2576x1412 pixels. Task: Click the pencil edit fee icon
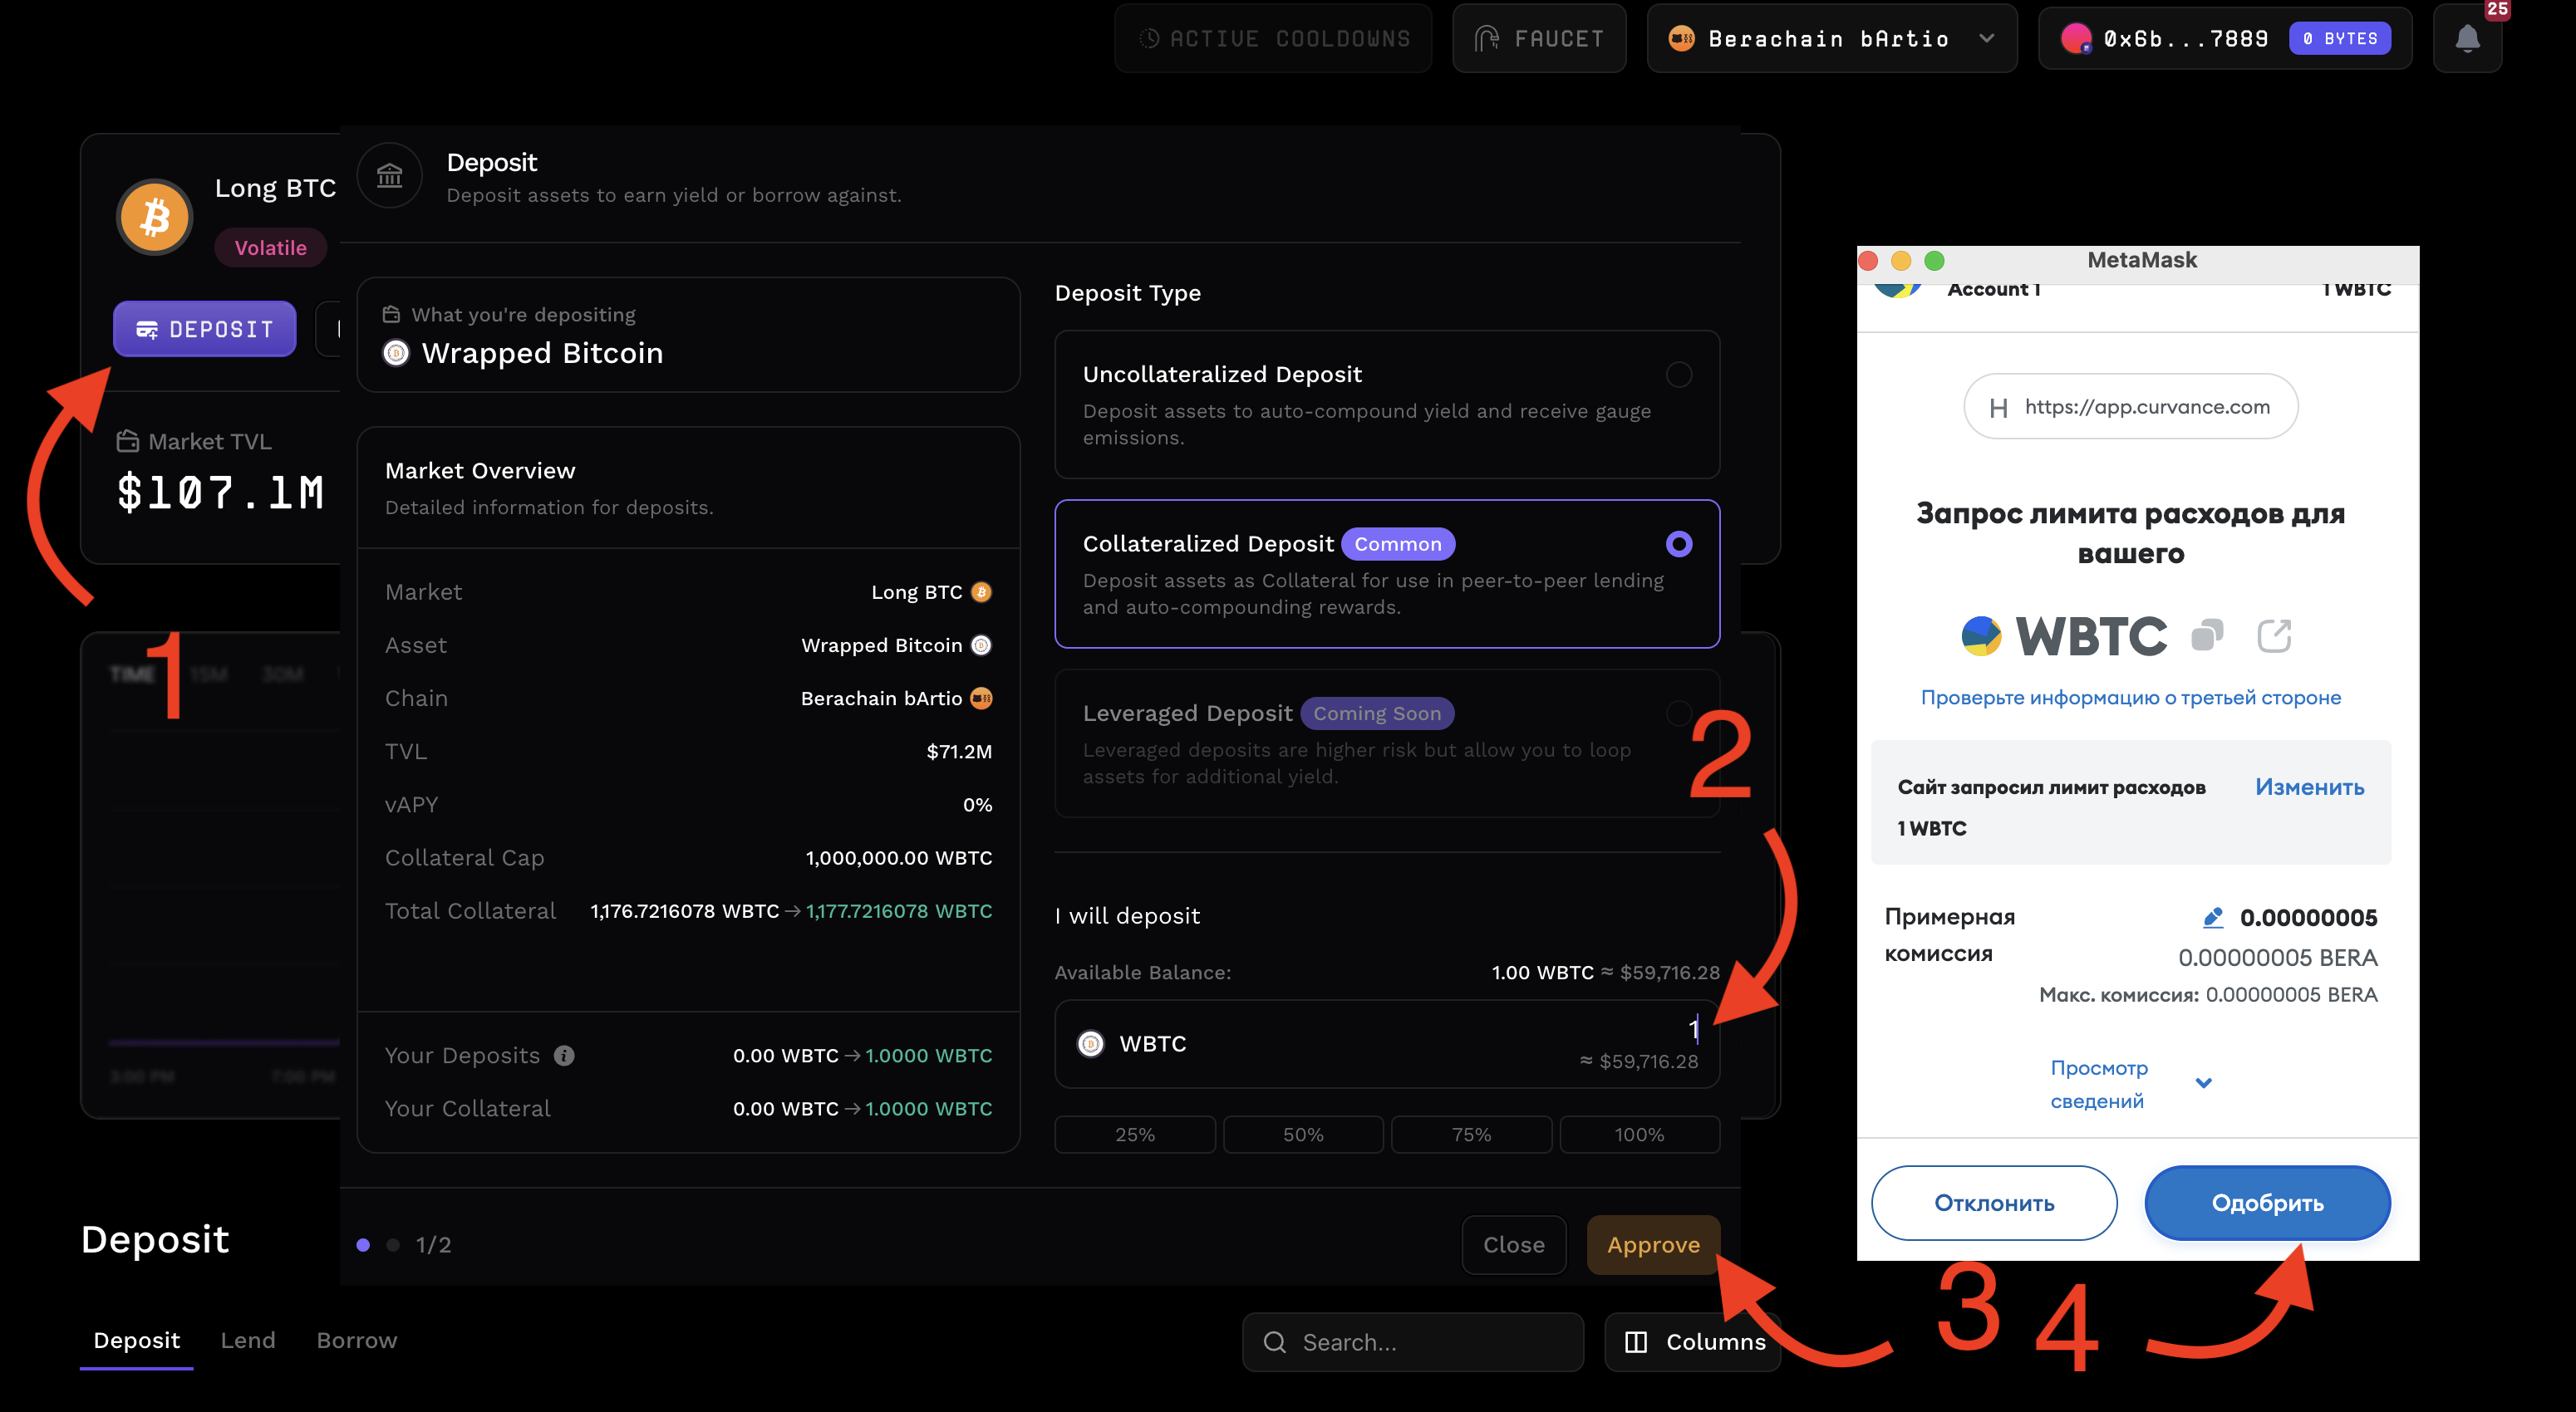2212,916
